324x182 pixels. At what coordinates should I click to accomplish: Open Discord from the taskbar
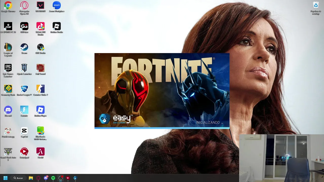click(x=46, y=178)
